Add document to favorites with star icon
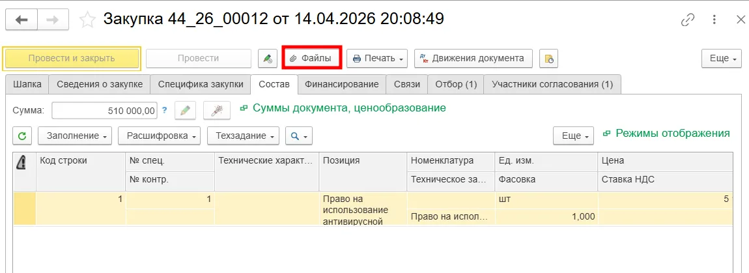Viewport: 749px width, 273px height. pos(87,20)
